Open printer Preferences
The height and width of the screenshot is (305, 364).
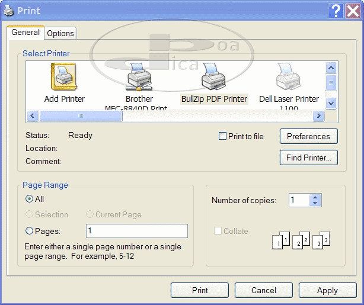(x=308, y=136)
